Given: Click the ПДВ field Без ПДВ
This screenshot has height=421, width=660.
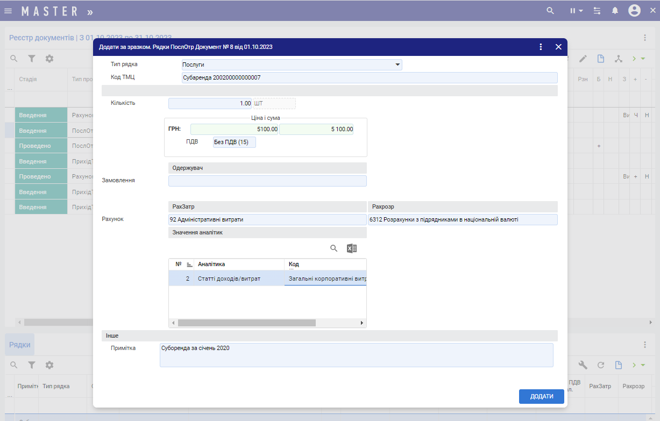Looking at the screenshot, I should coord(234,142).
